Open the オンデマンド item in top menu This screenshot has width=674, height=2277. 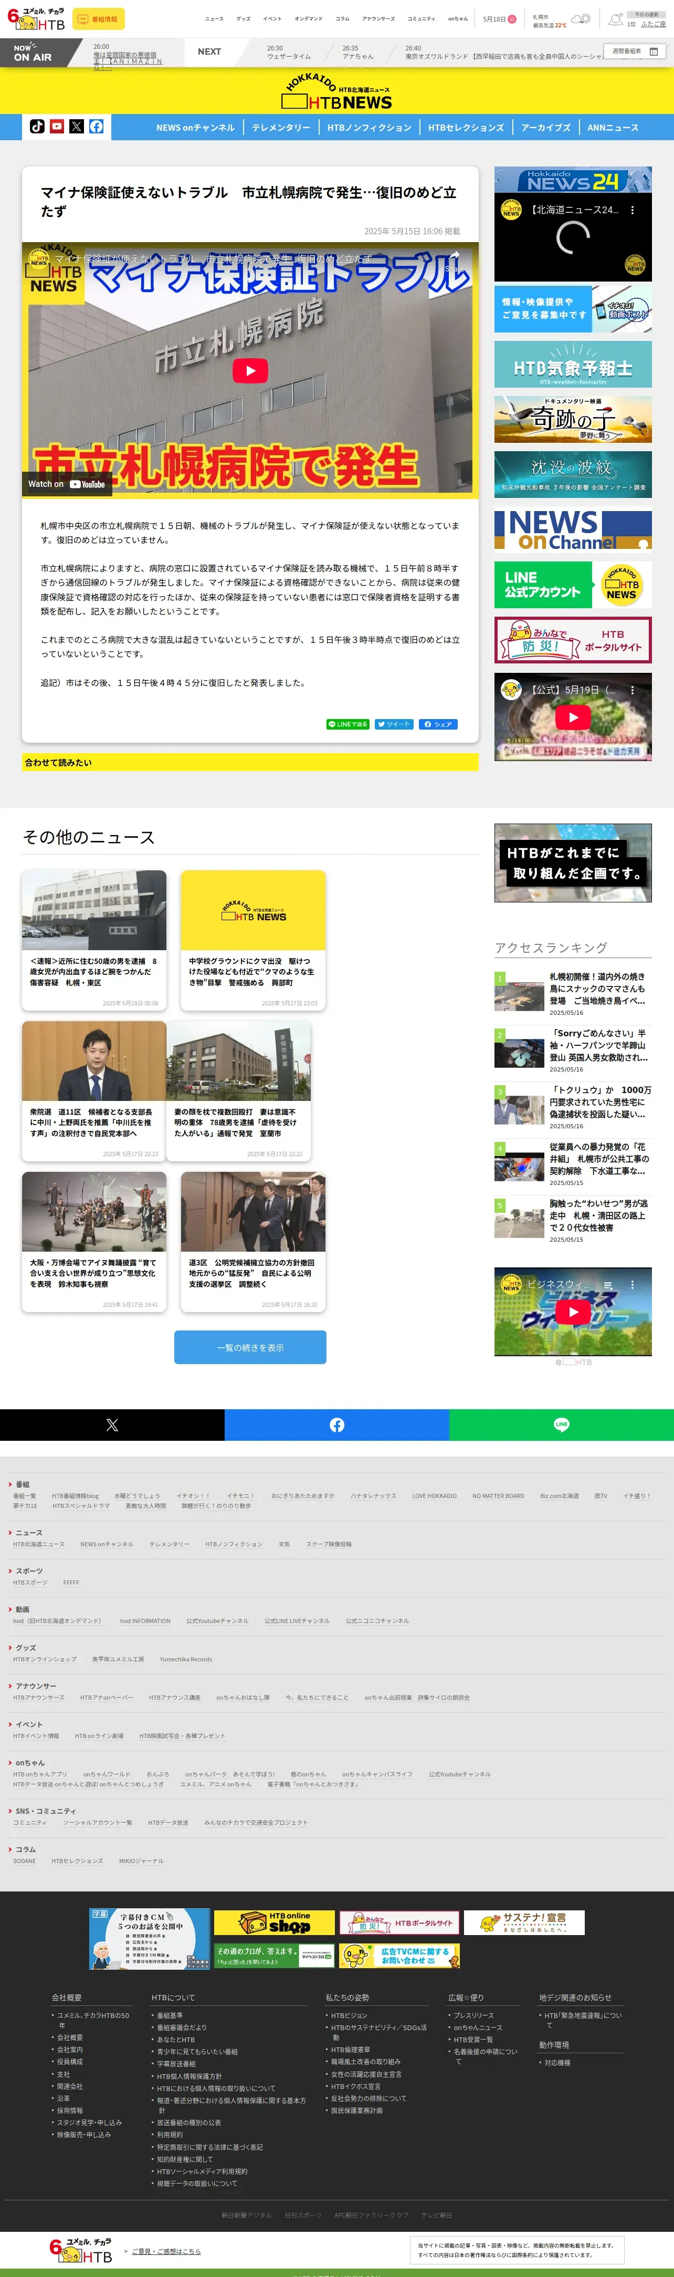[x=308, y=18]
